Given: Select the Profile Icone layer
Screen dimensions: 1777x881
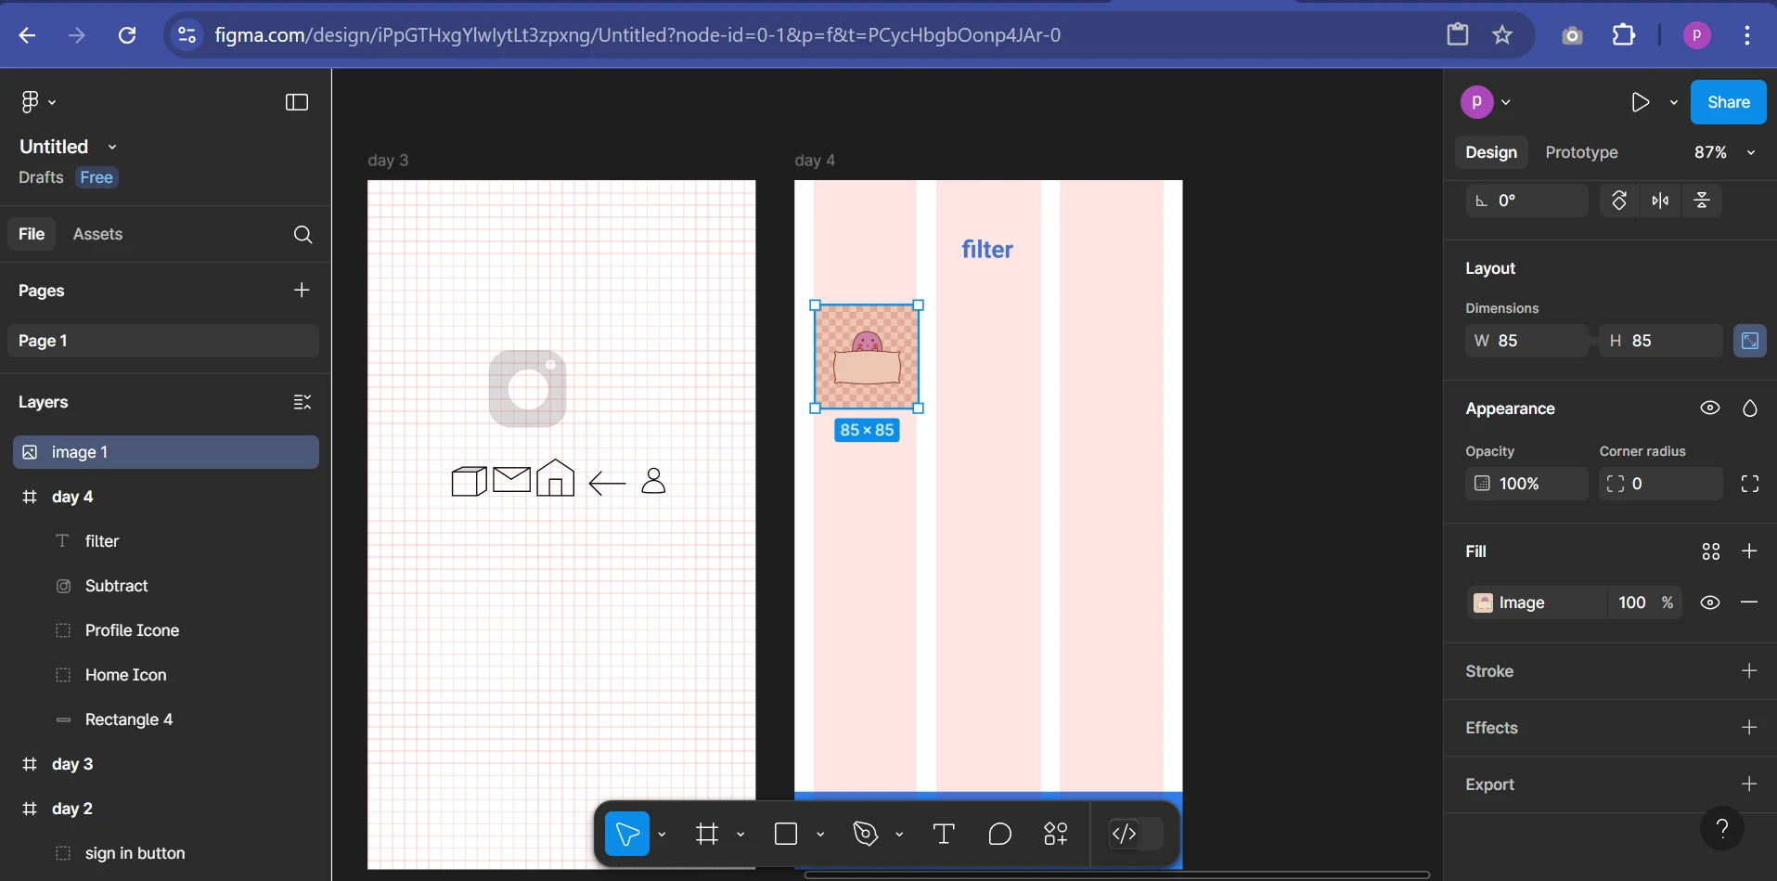Looking at the screenshot, I should click(x=166, y=630).
